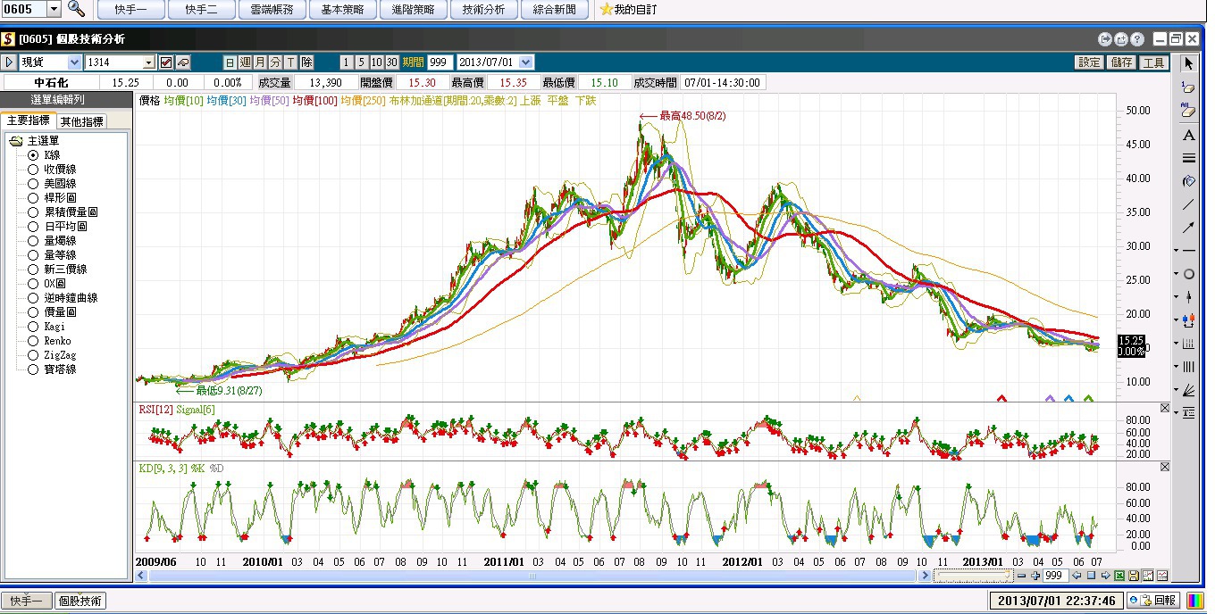Select the erase-all eraser tool
This screenshot has height=614, width=1215.
1188,111
